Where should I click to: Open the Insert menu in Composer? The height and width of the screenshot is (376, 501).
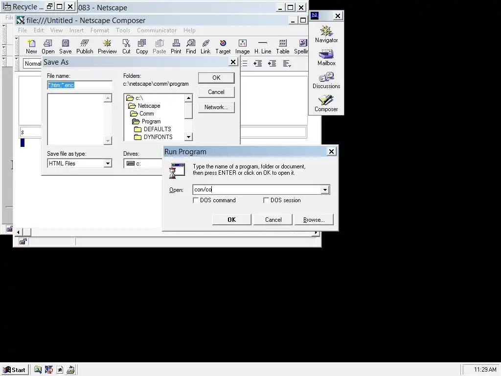tap(76, 30)
